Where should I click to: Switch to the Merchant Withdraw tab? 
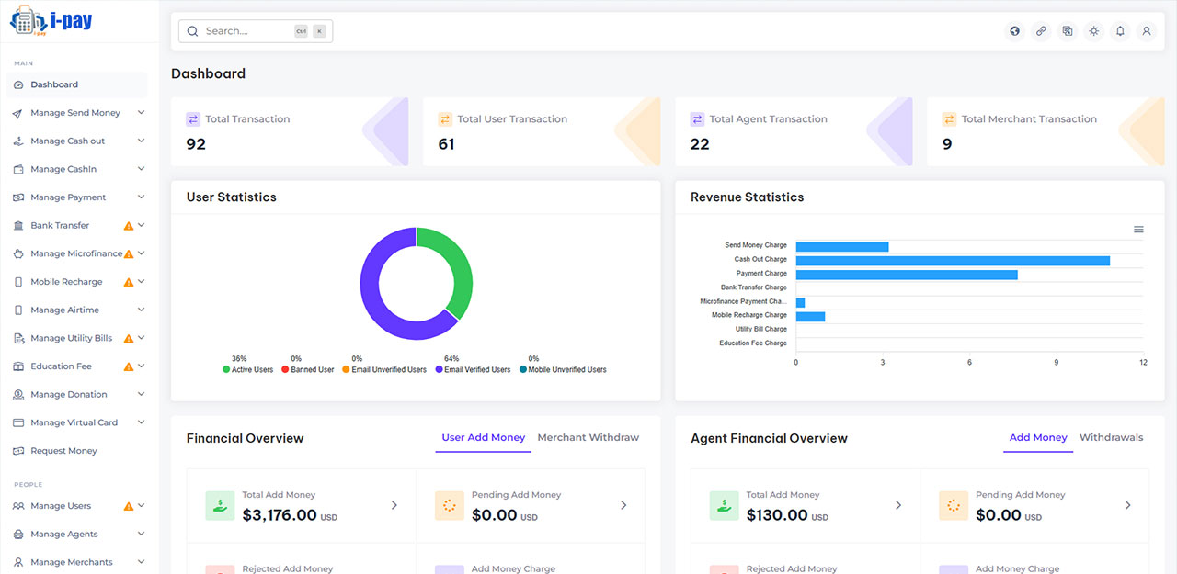coord(588,438)
